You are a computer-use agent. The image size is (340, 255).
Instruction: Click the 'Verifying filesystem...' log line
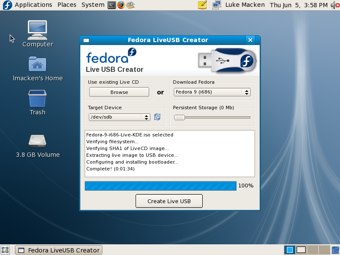pyautogui.click(x=112, y=142)
